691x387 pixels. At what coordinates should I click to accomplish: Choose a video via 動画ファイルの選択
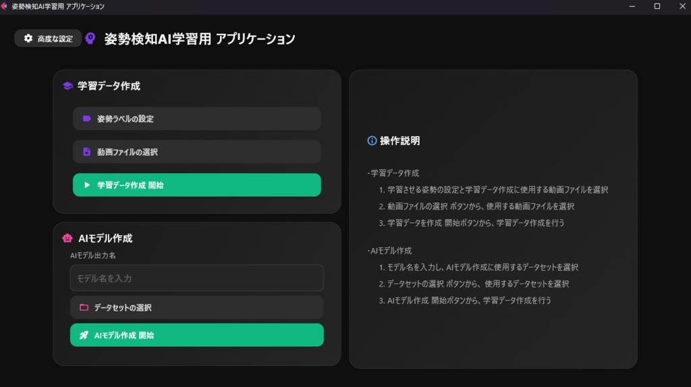196,152
